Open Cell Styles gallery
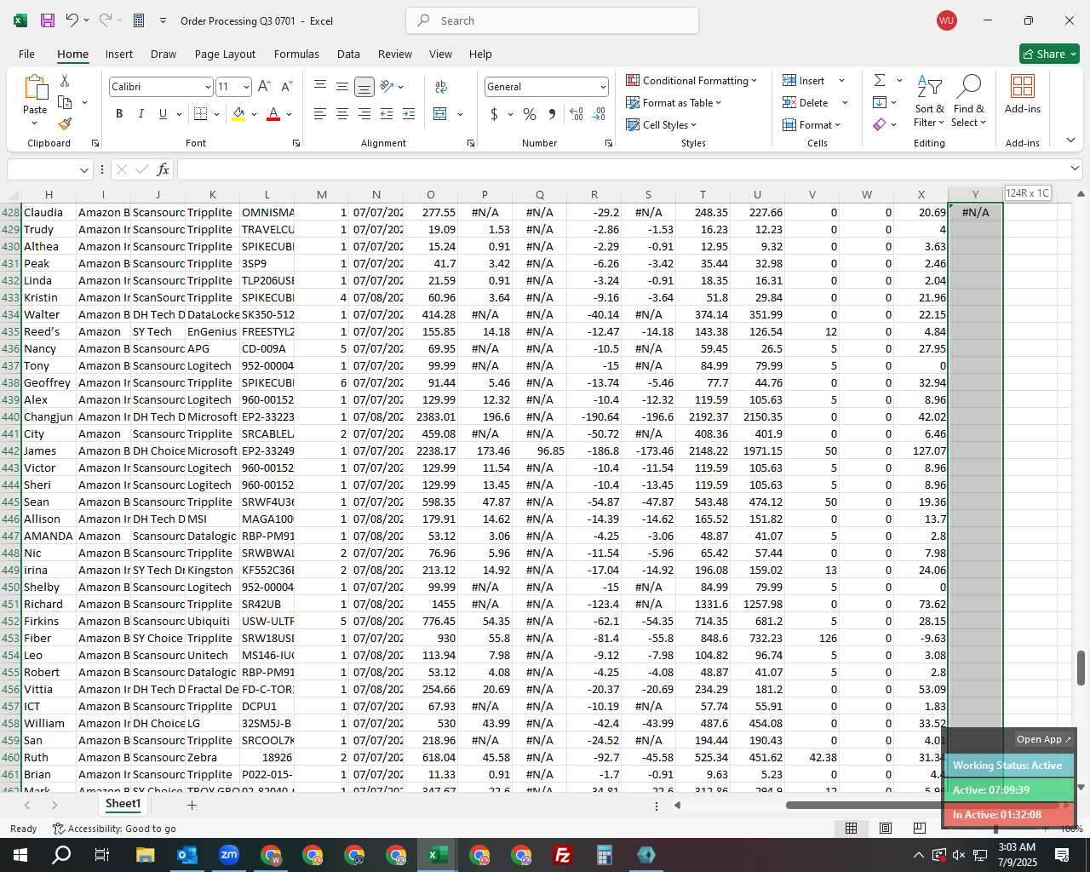The image size is (1090, 872). coord(662,125)
